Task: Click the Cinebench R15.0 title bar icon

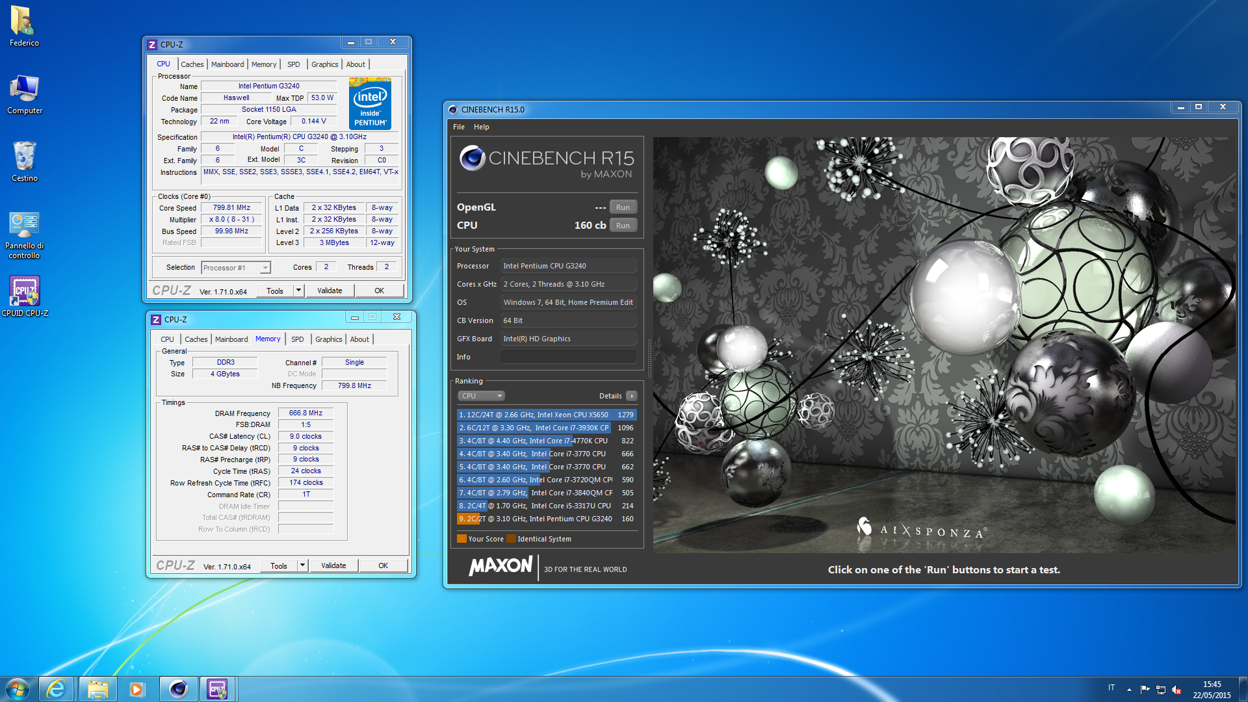Action: [x=453, y=110]
